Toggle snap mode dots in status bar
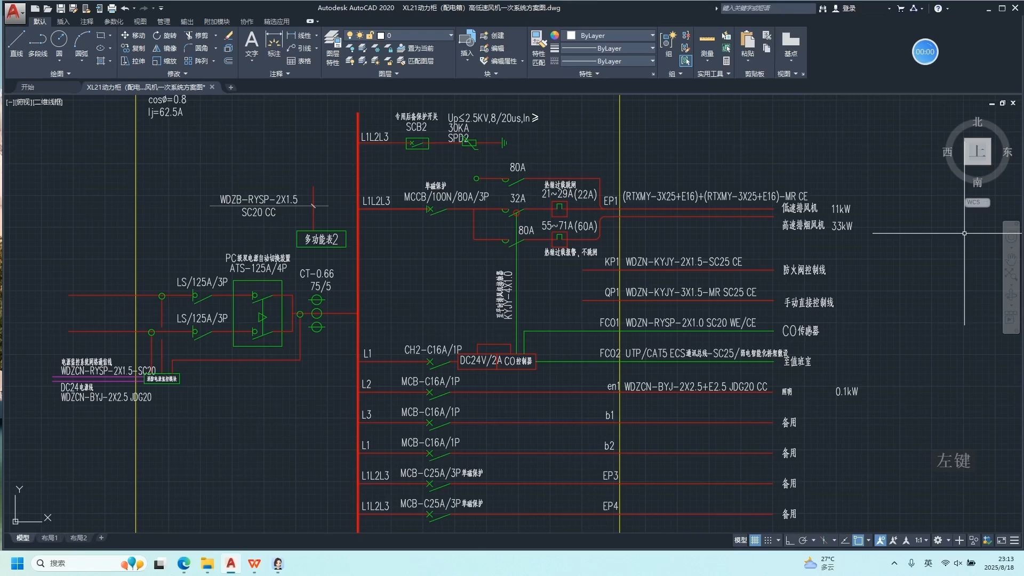Screen dimensions: 1024x576 coord(768,540)
